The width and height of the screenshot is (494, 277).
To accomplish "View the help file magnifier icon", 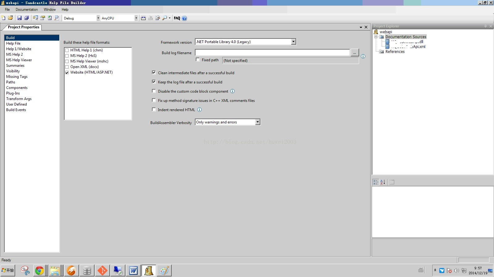I will click(165, 18).
